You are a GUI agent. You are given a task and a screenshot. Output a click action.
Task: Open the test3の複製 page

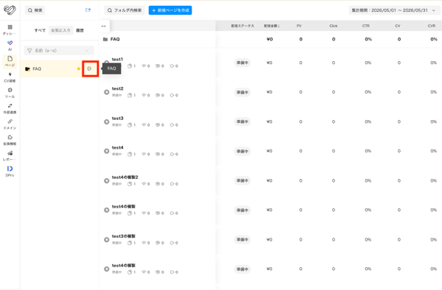124,236
